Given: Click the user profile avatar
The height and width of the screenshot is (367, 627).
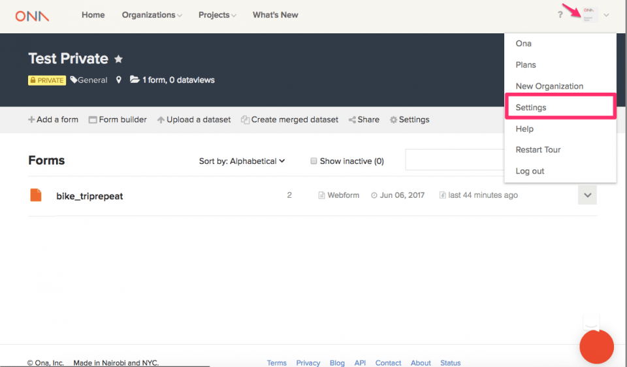Looking at the screenshot, I should click(588, 15).
